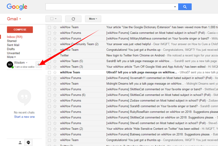
Task: Star the Steve5 commented email
Action: pos(55,123)
